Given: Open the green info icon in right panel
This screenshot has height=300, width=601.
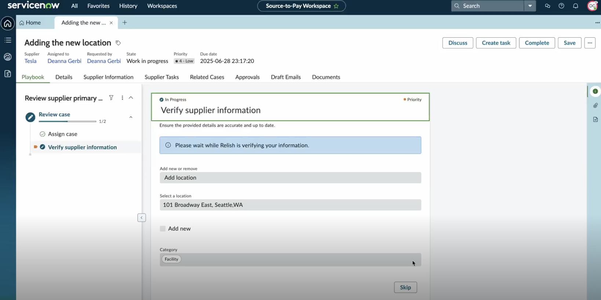Looking at the screenshot, I should tap(595, 91).
